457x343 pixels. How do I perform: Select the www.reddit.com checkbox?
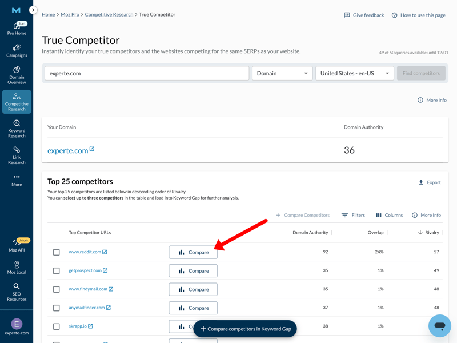click(x=57, y=252)
